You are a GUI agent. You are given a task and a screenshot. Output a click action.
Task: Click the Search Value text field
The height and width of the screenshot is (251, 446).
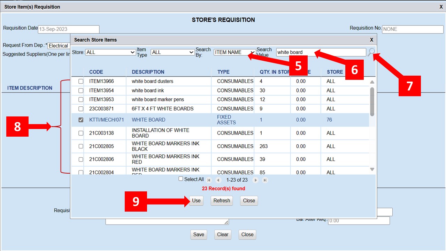tap(321, 52)
